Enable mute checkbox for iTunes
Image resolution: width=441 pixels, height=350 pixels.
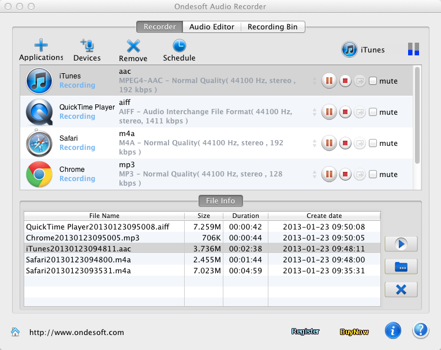click(x=373, y=81)
